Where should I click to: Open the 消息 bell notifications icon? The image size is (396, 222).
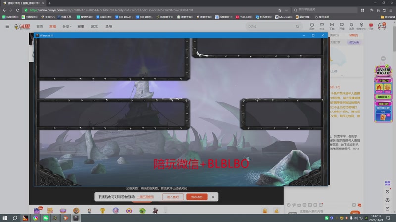point(351,26)
